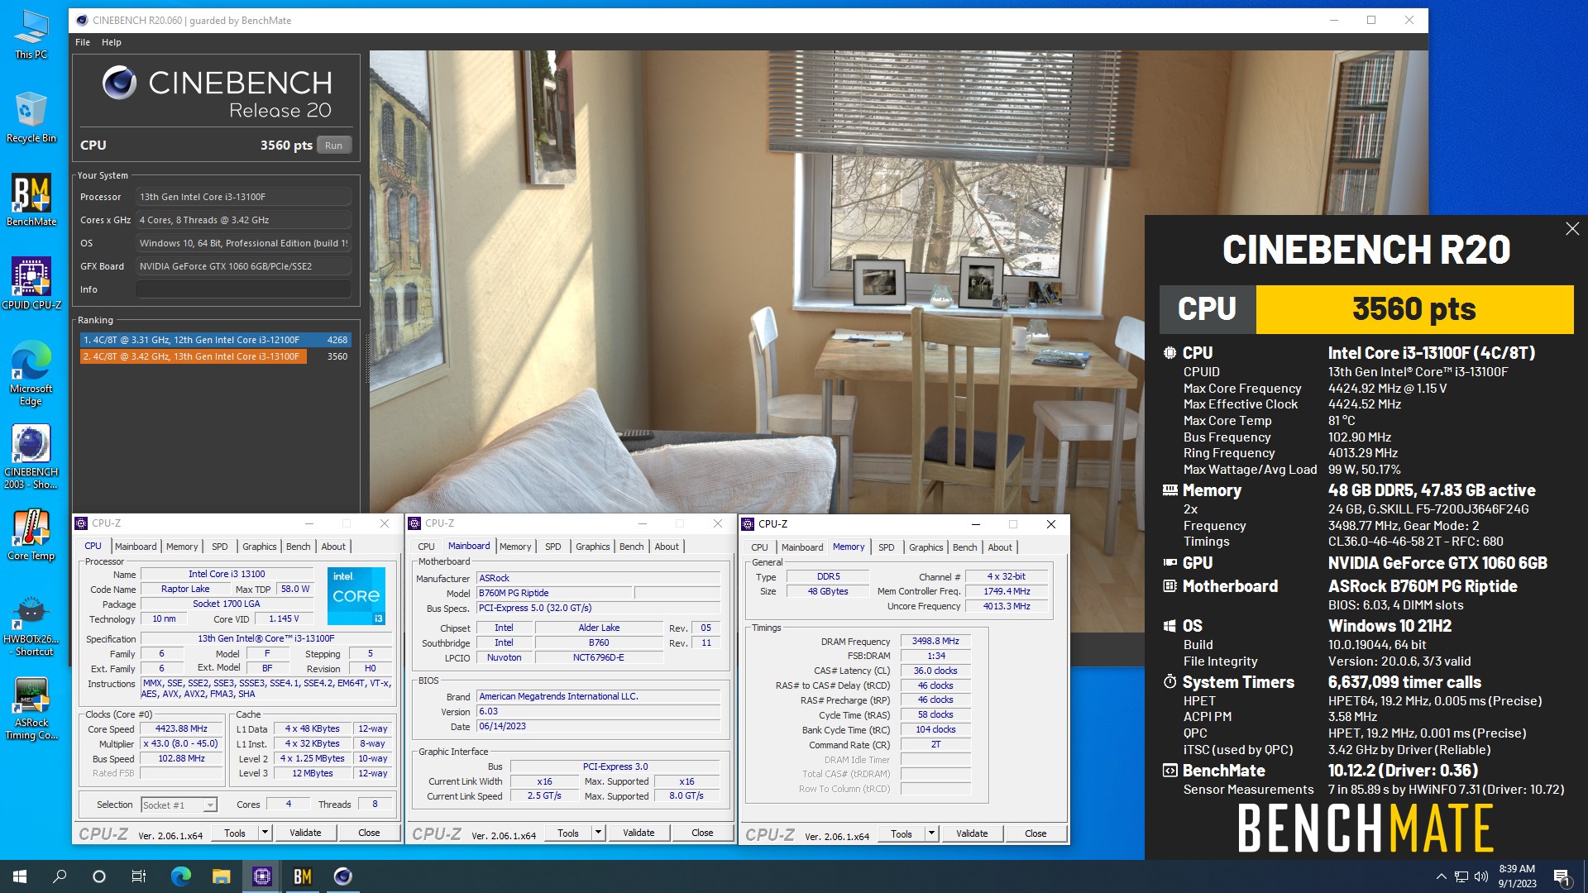Switch to Cinebench taskbar icon
The image size is (1588, 893).
coord(342,876)
